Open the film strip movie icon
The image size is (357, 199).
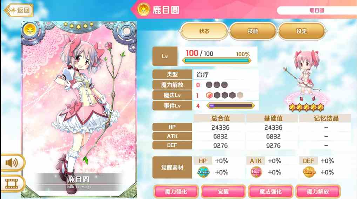tap(11, 183)
